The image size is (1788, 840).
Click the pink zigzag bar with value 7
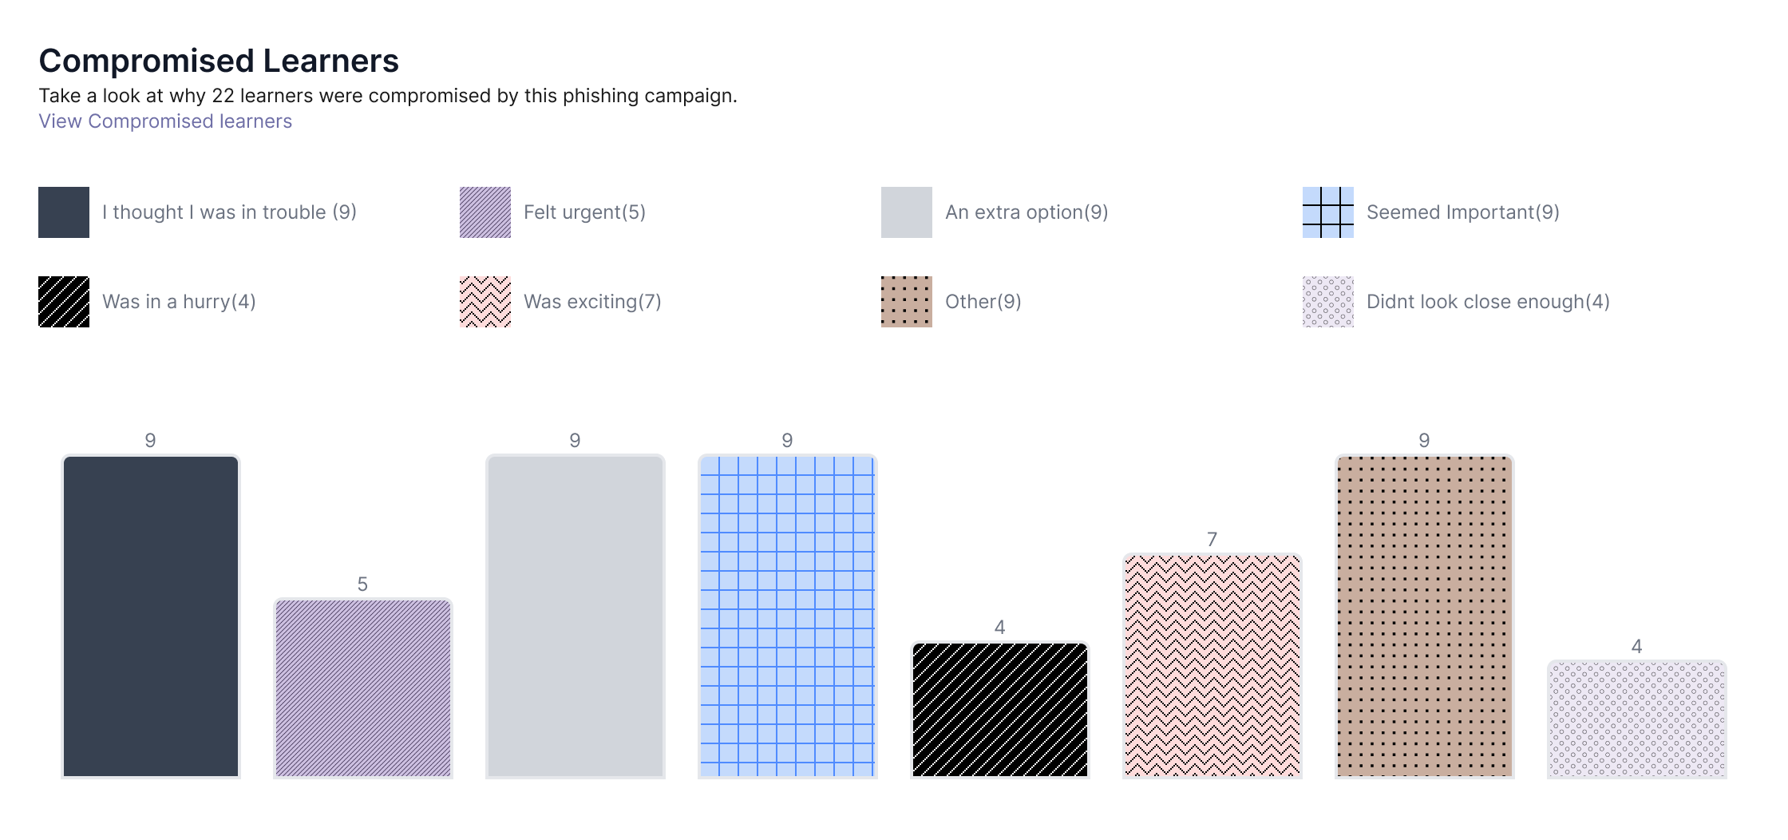point(1212,666)
